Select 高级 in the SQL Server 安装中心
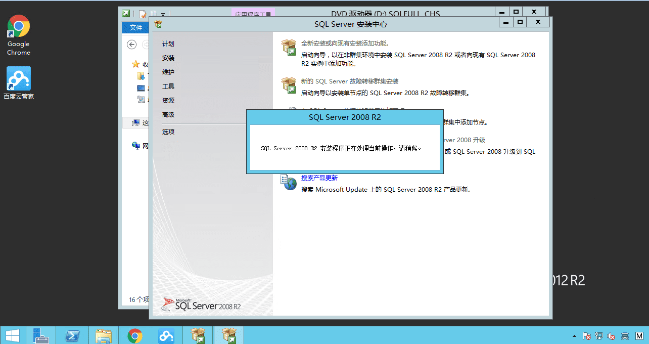Image resolution: width=649 pixels, height=344 pixels. pos(167,114)
